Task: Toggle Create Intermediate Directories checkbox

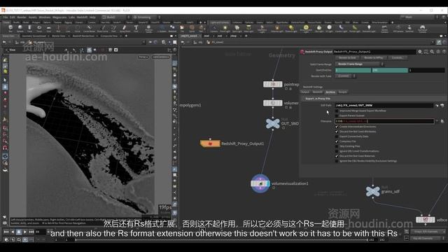Action: pos(337,127)
